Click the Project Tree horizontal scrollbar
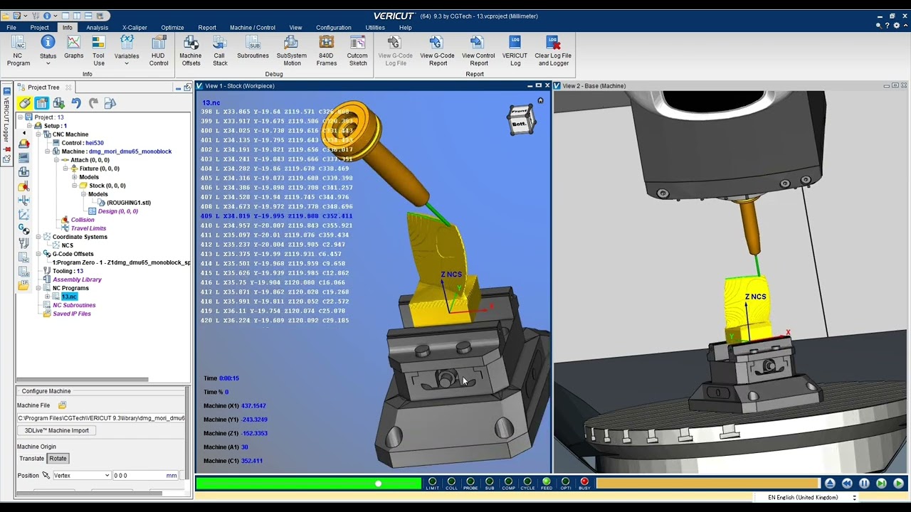Image resolution: width=911 pixels, height=512 pixels. tap(82, 379)
